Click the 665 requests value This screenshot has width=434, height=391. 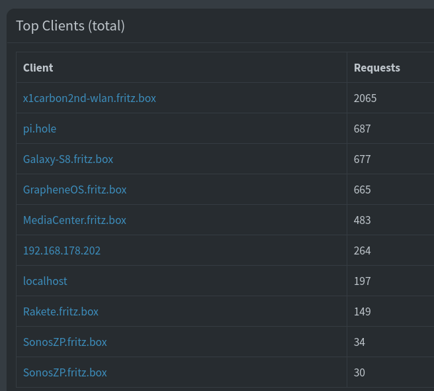pos(363,190)
